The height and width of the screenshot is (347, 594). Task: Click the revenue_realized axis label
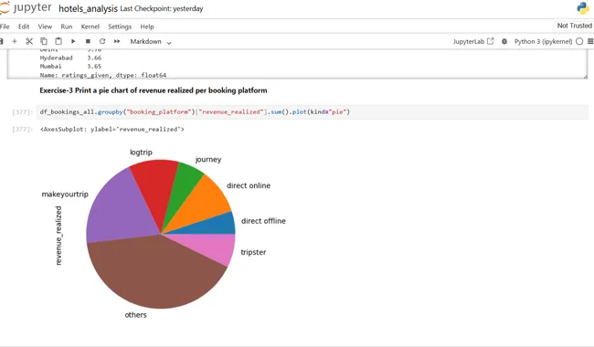(x=58, y=236)
